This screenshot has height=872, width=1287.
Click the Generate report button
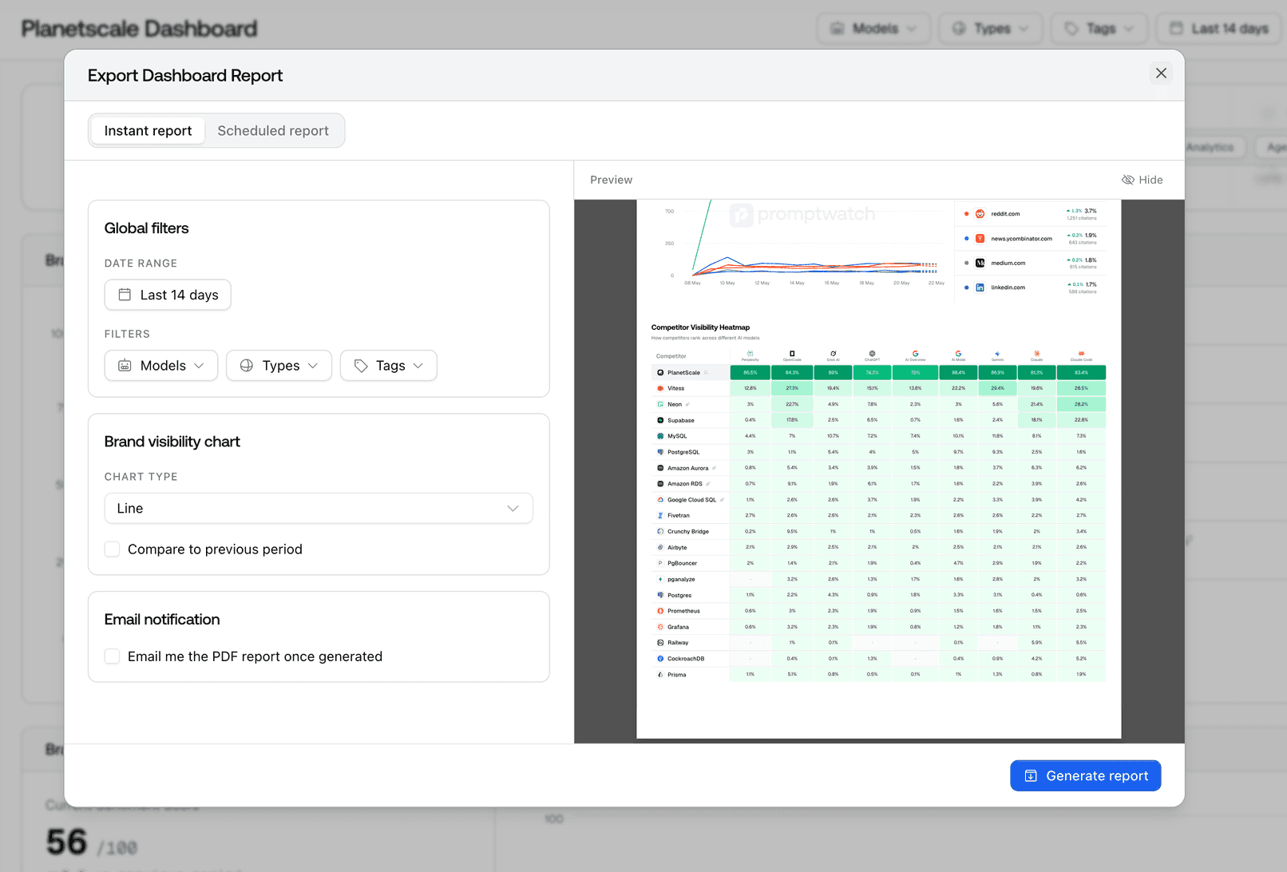[x=1086, y=776]
